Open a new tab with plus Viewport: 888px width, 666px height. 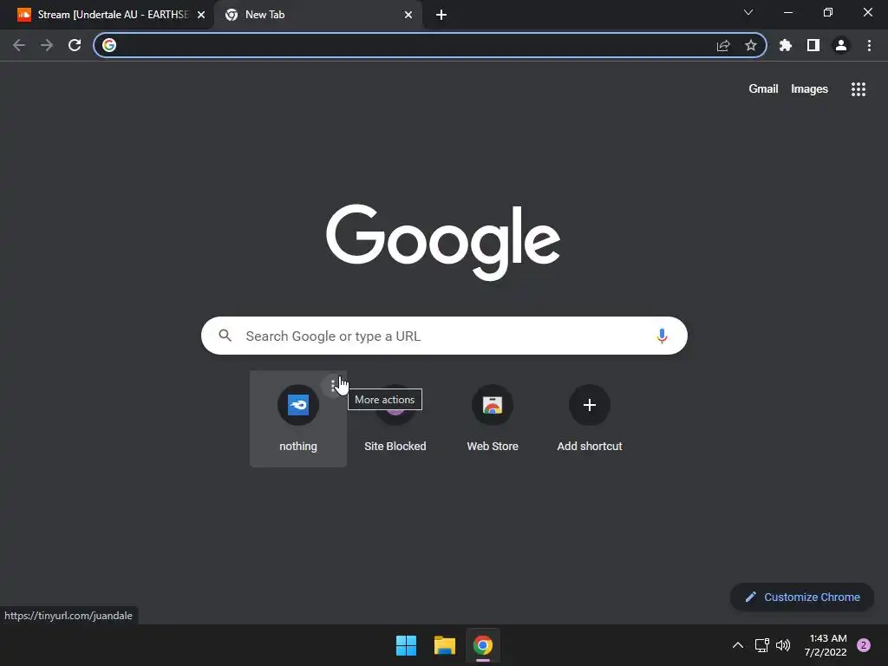(x=441, y=15)
